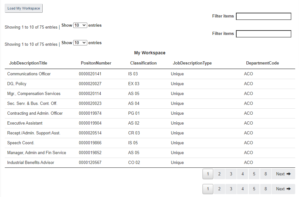
Task: Go to page 2 in upper pagination
Action: click(219, 174)
